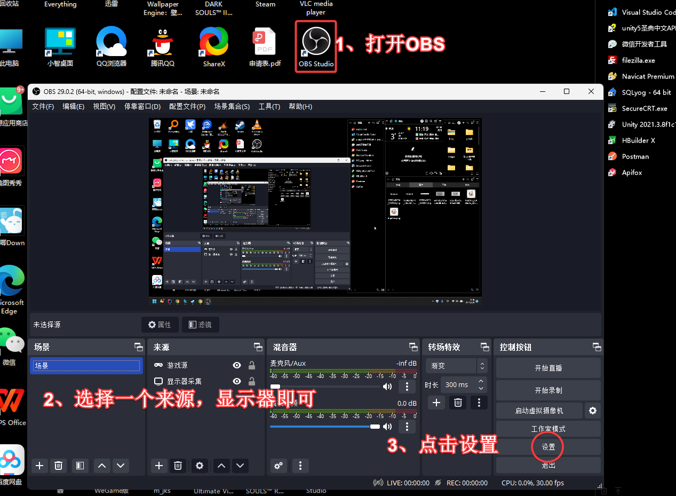The width and height of the screenshot is (676, 496).
Task: Add a new source with plus icon
Action: point(158,466)
